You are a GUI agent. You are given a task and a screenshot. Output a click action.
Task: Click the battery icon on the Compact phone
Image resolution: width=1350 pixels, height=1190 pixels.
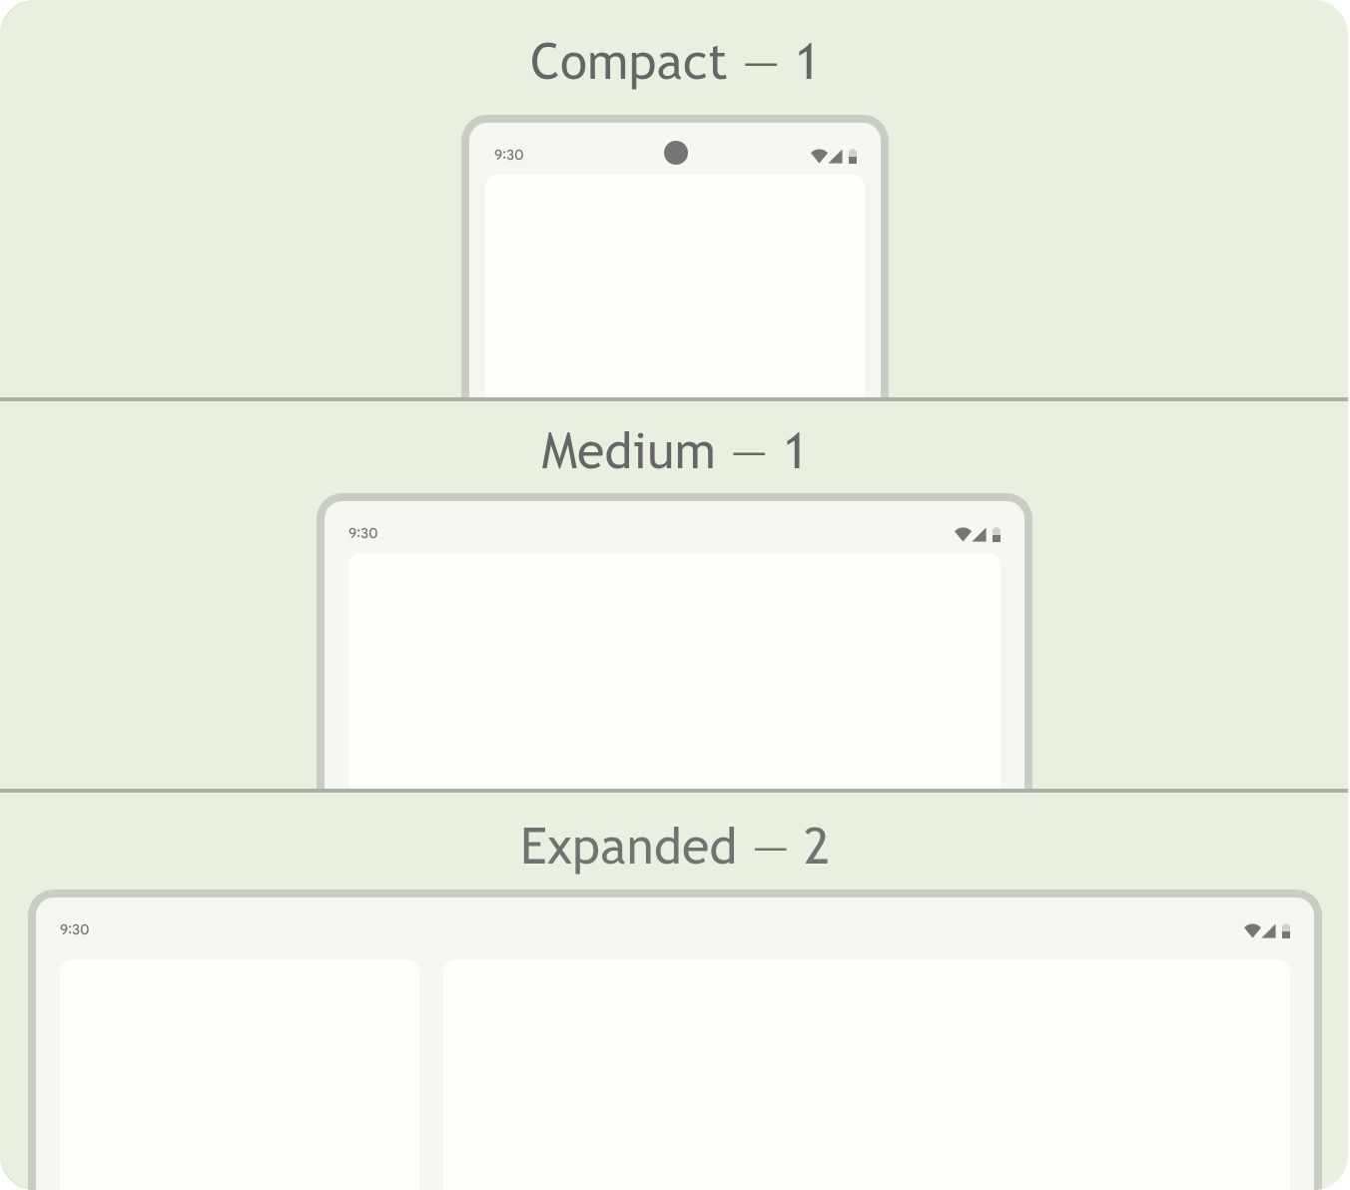[853, 156]
